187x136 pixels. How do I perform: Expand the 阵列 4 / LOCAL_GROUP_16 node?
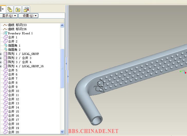coord(1,66)
